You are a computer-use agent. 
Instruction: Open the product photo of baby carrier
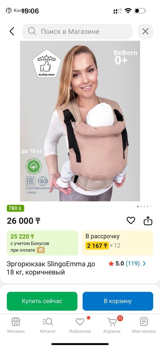80,121
